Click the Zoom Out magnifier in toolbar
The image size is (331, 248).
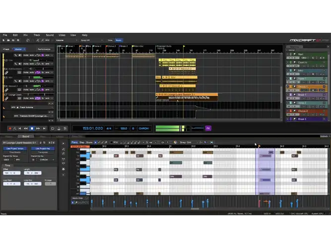point(43,40)
